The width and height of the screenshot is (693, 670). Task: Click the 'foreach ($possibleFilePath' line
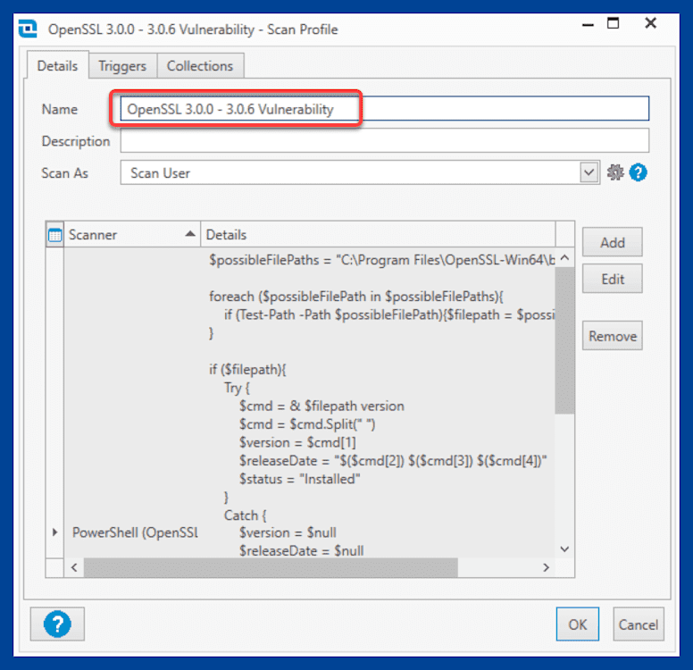click(355, 297)
